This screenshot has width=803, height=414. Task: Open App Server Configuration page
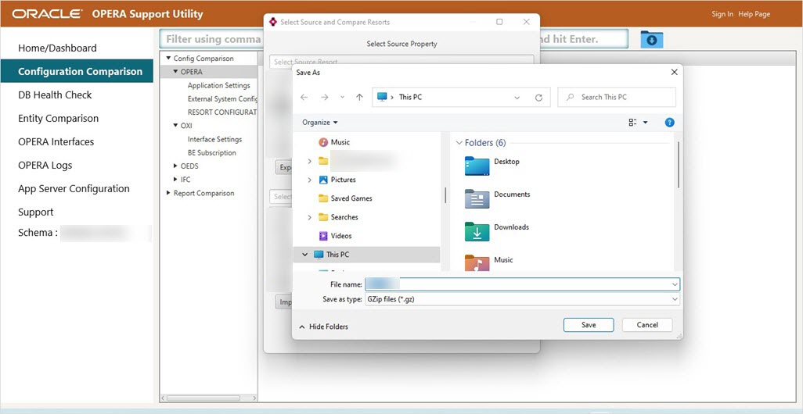[x=74, y=188]
